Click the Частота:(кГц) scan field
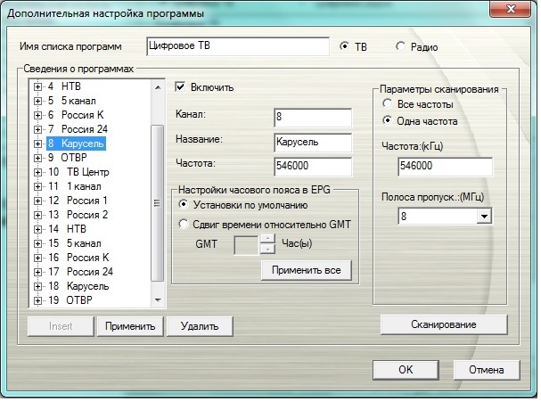Screen dimensions: 541x410 445,167
